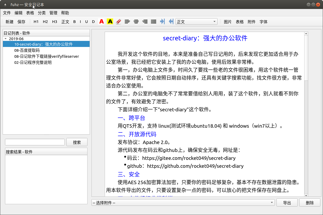Screen dimensions: 323x215
Task: Insert table via toolbar 表格 button
Action: [x=240, y=22]
